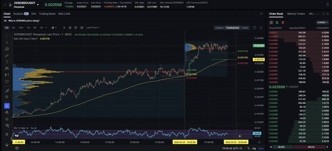
Task: Switch chart to Depth view
Action: tap(245, 28)
